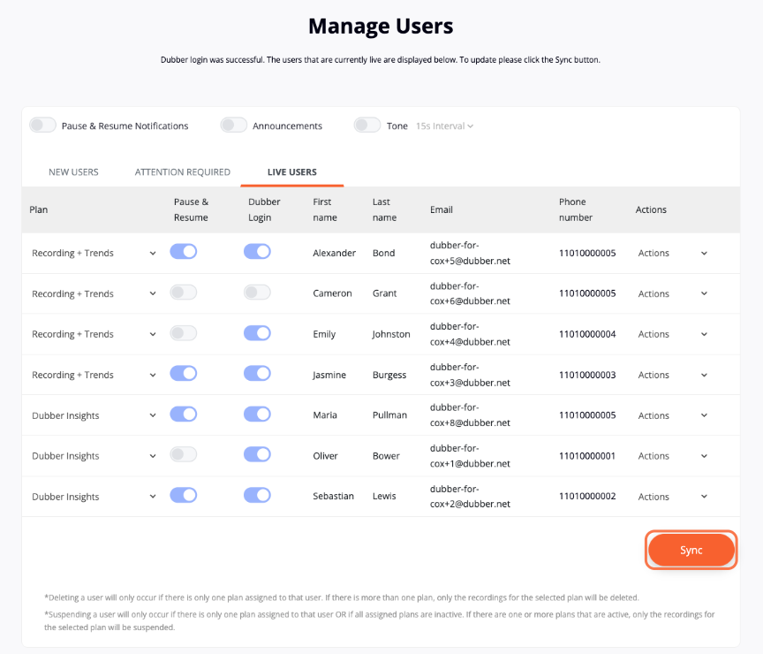Viewport: 763px width, 654px height.
Task: Disable Pause & Resume for Alexander Bond
Action: point(184,252)
